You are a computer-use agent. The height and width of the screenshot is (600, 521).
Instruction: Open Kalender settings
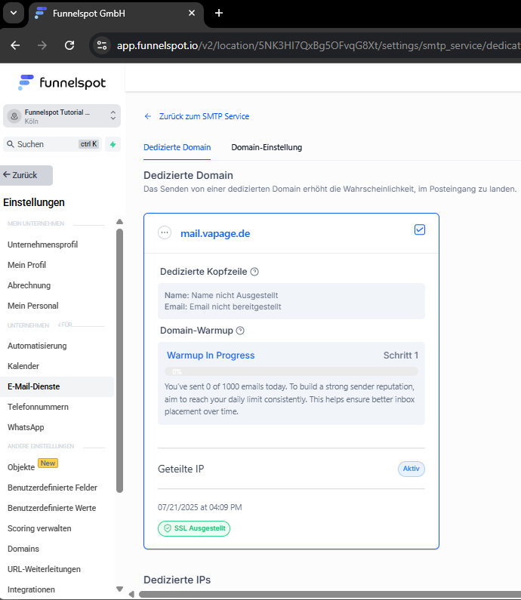pos(23,366)
